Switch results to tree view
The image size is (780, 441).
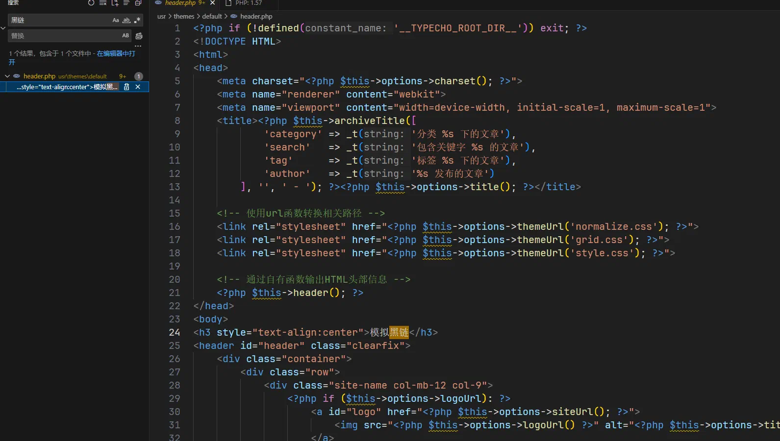[x=126, y=2]
